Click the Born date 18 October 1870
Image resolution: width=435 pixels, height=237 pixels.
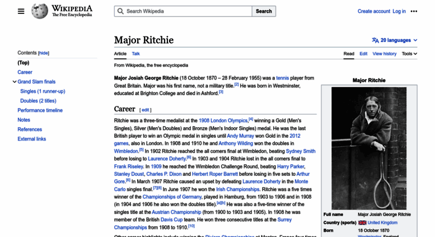click(x=373, y=230)
